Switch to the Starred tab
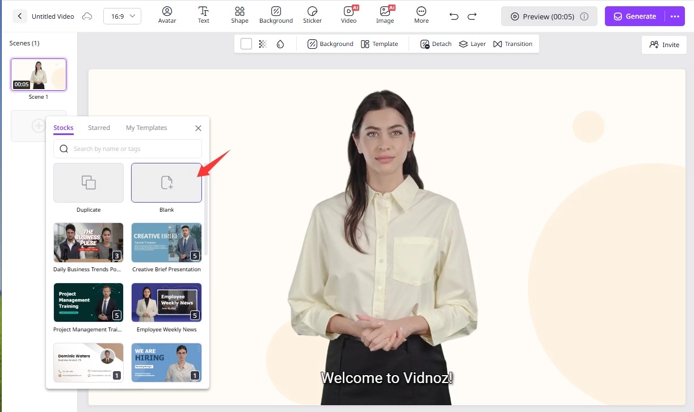The height and width of the screenshot is (412, 694). [x=99, y=128]
